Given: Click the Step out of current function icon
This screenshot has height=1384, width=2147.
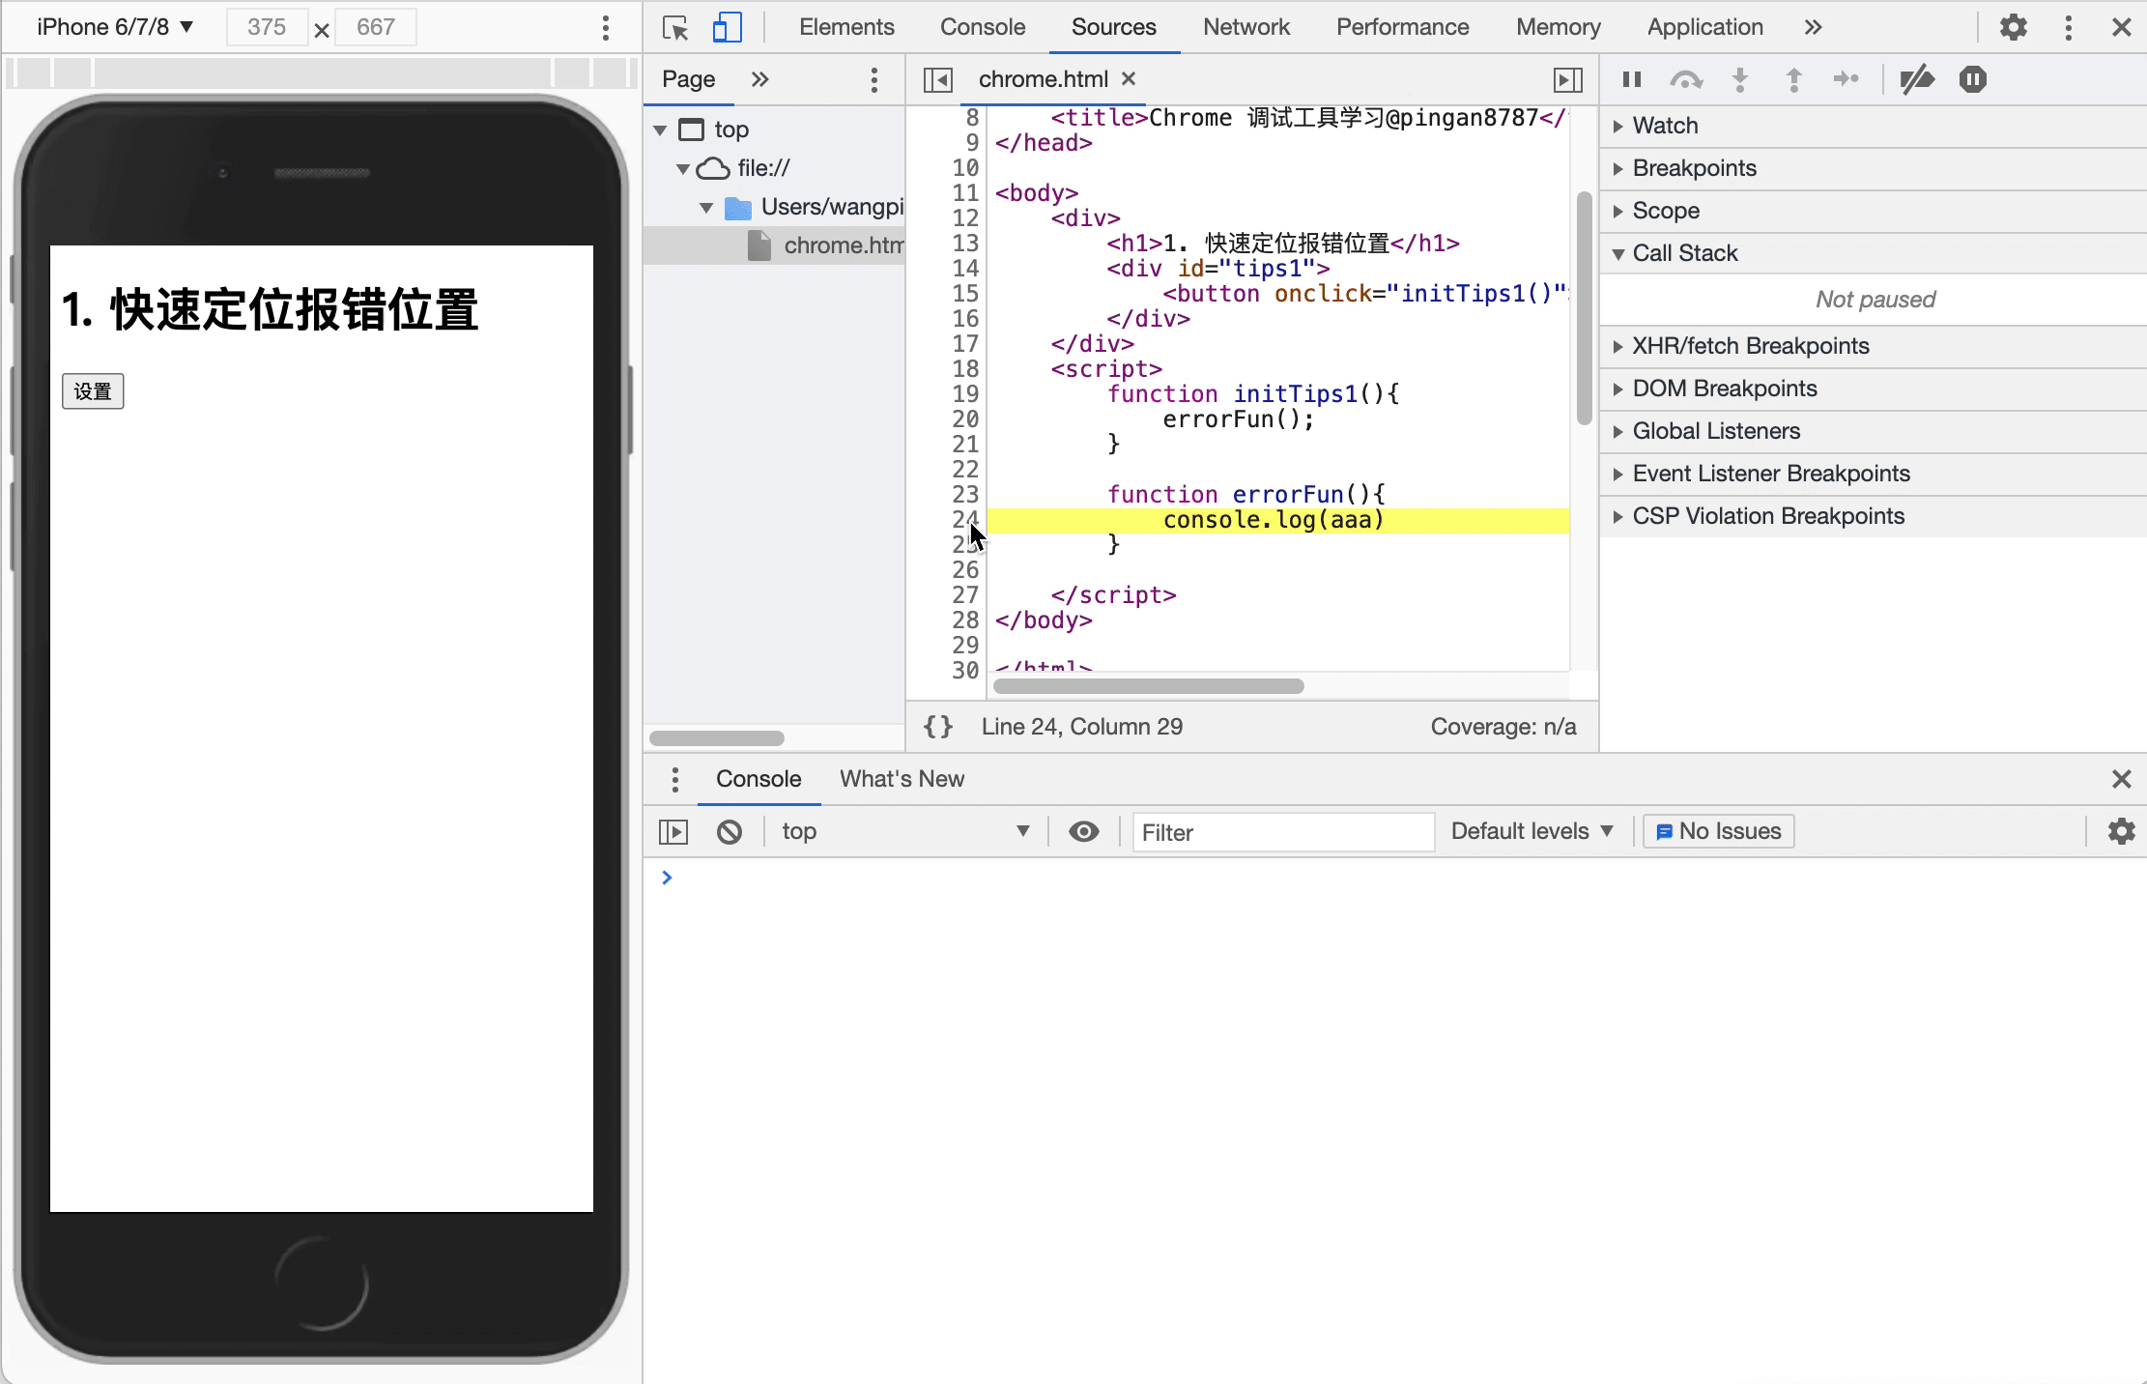Looking at the screenshot, I should [1793, 78].
